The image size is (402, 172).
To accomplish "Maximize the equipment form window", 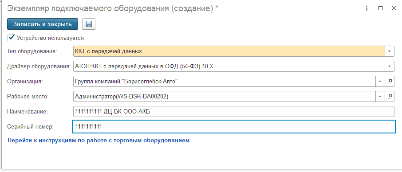I will pos(380,8).
